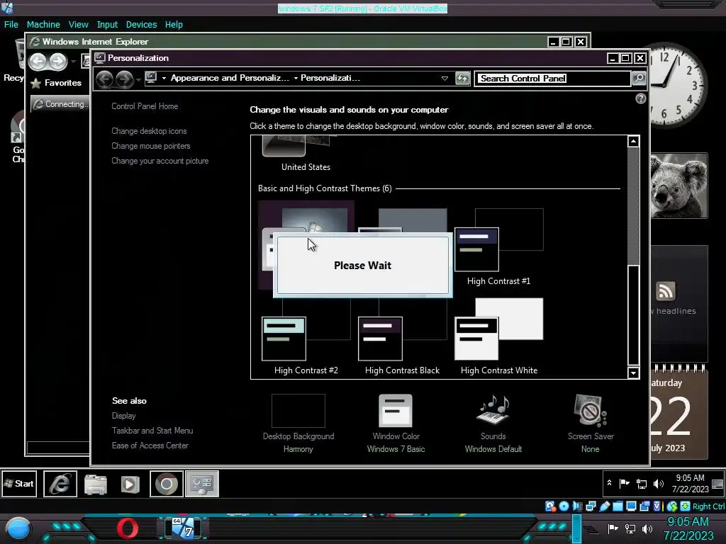
Task: Open the Display link
Action: [123, 416]
